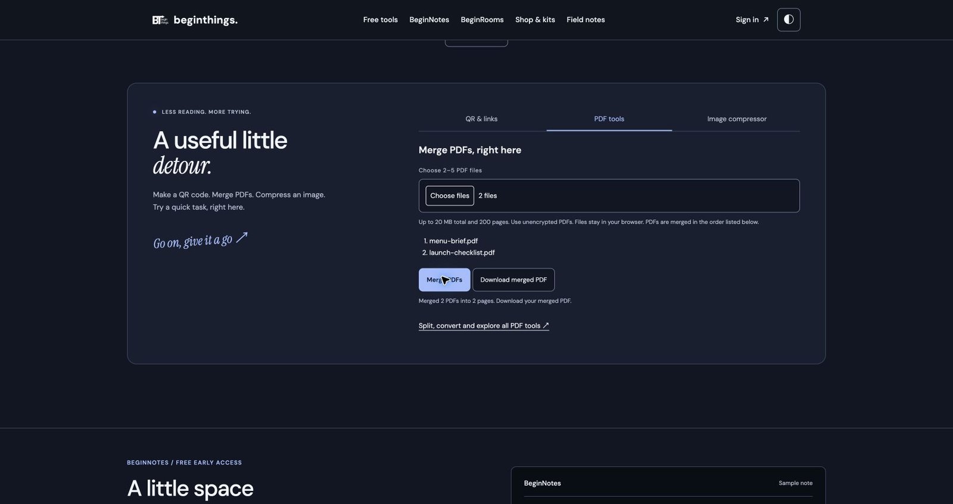Click the '2 files' file count text
Image resolution: width=953 pixels, height=504 pixels.
tap(488, 195)
